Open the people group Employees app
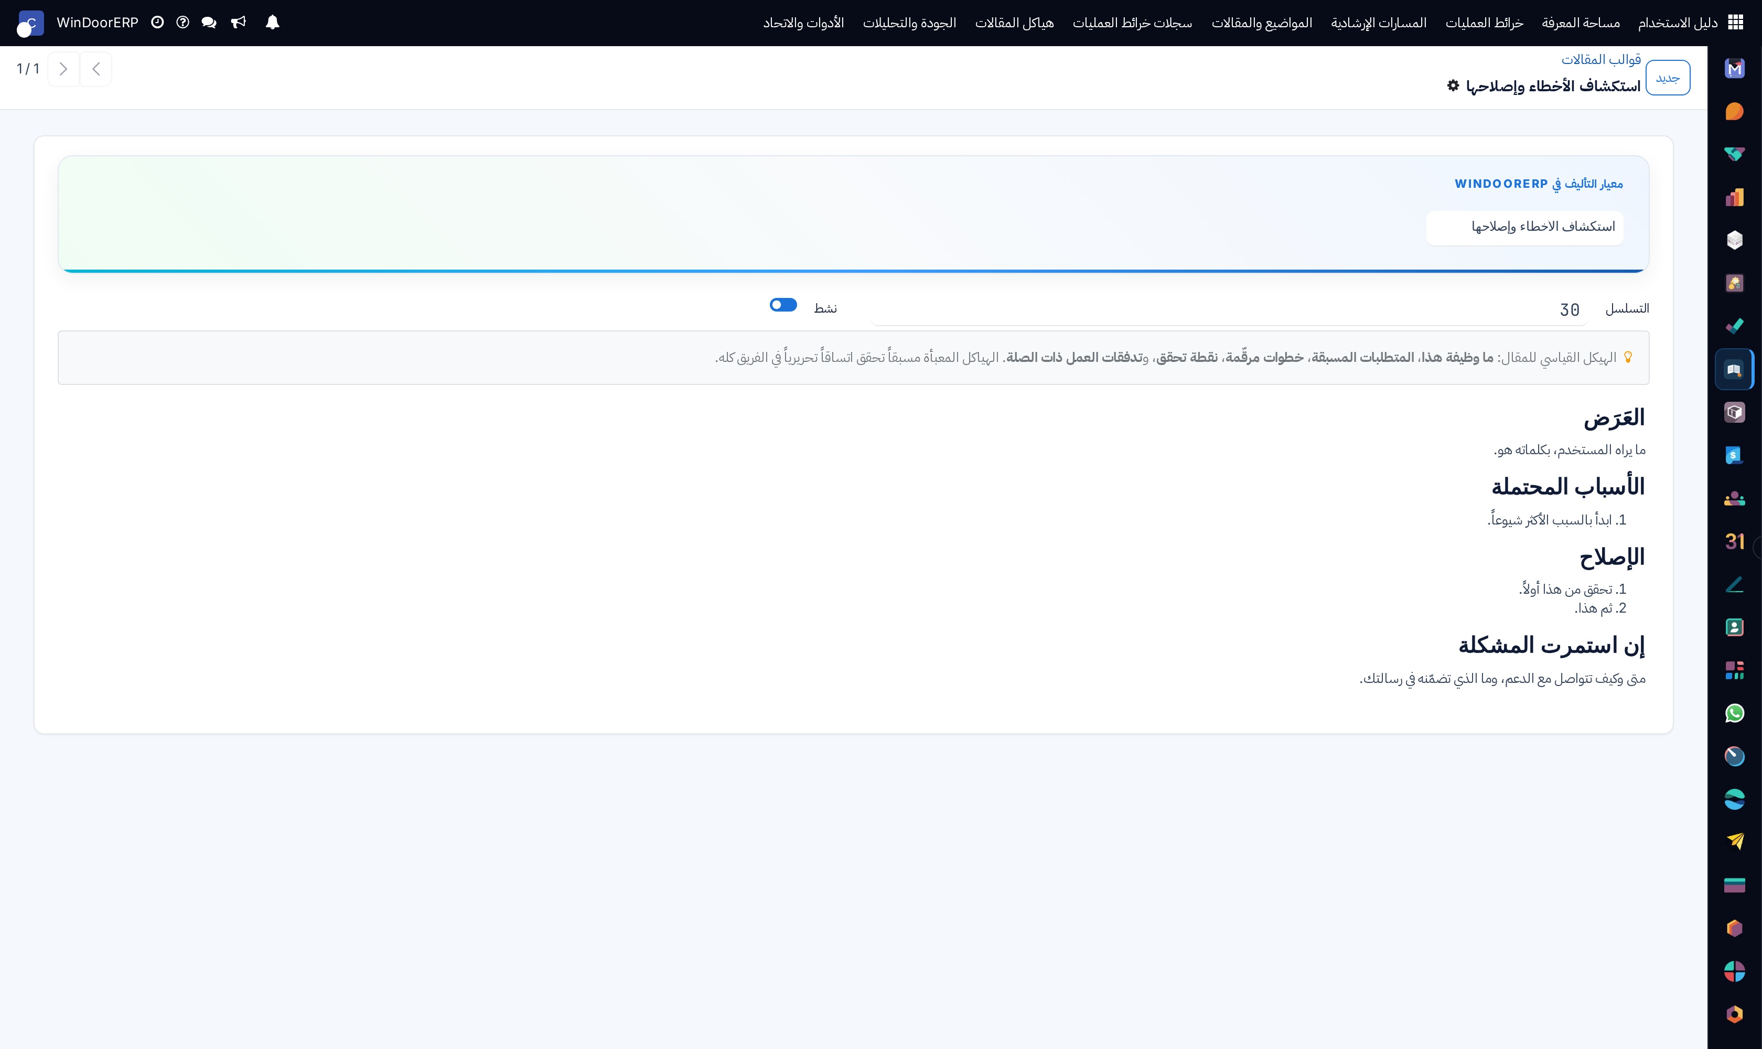This screenshot has width=1762, height=1049. 1734,499
